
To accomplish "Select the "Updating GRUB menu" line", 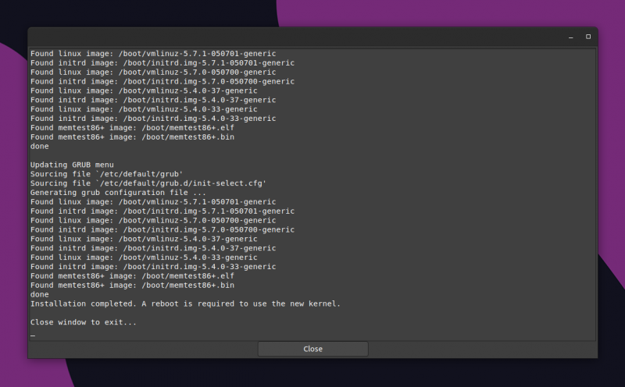I will pyautogui.click(x=72, y=165).
